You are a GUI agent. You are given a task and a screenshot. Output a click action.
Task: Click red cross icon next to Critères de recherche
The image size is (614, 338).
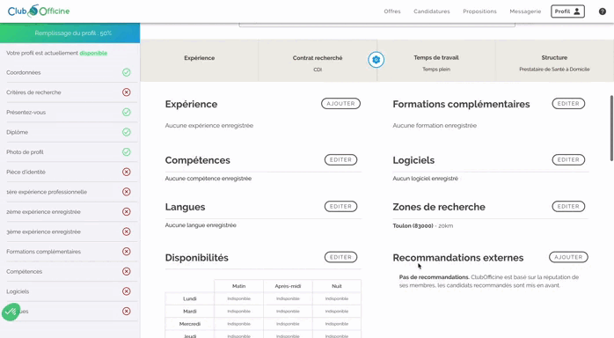tap(127, 92)
